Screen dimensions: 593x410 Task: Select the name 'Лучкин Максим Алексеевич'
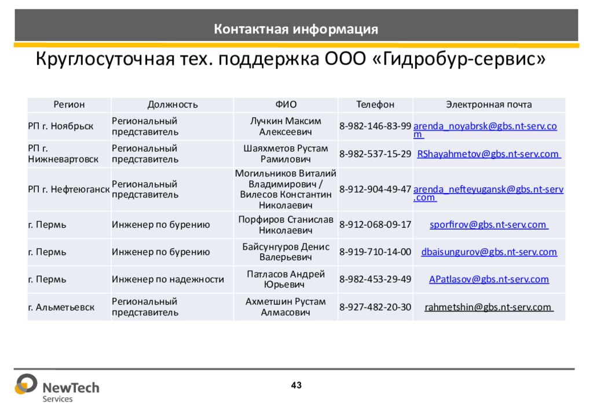[285, 127]
